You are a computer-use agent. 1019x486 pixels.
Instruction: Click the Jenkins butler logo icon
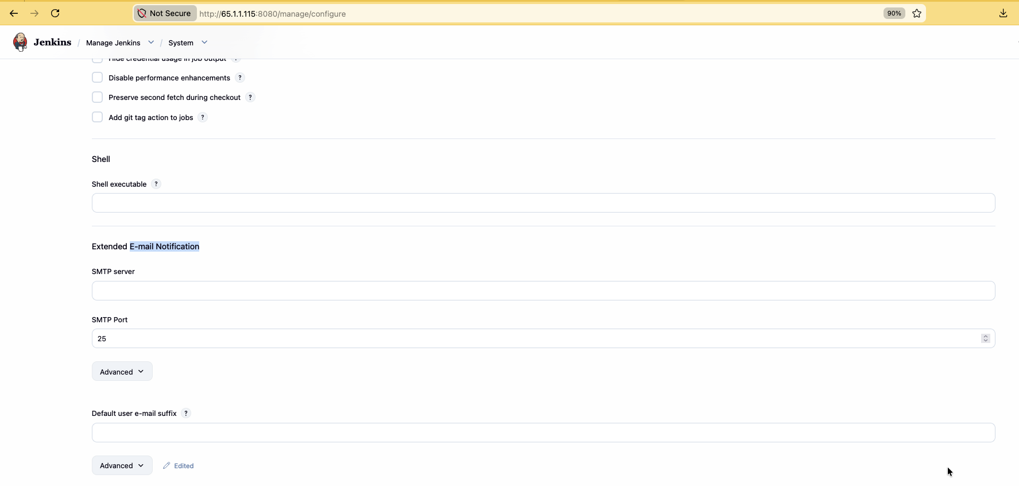(x=20, y=42)
